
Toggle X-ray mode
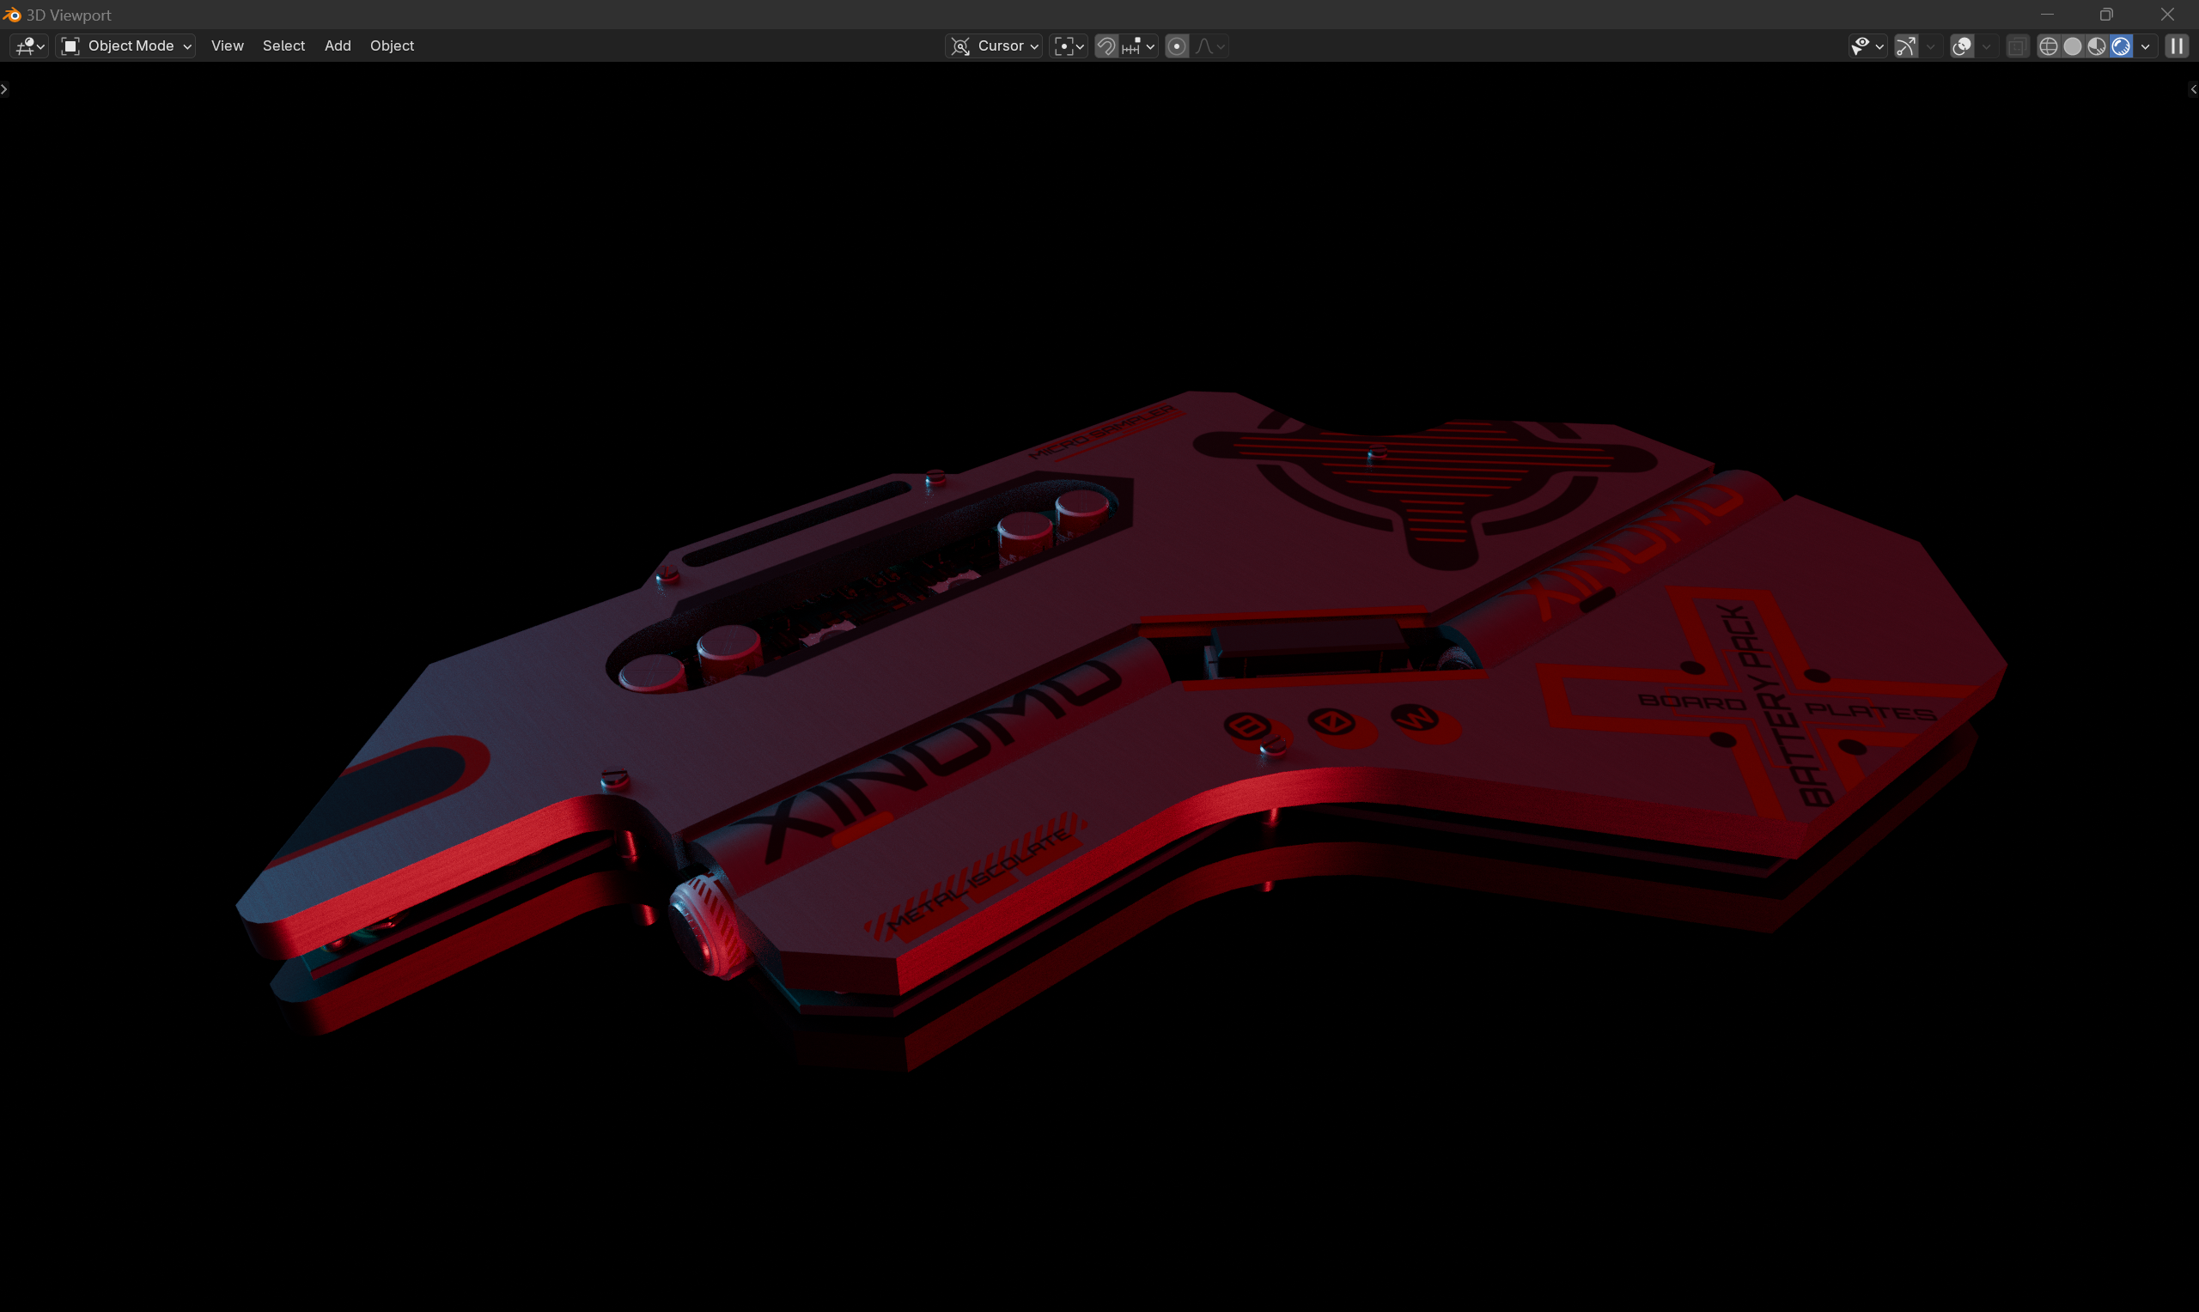pos(2017,46)
